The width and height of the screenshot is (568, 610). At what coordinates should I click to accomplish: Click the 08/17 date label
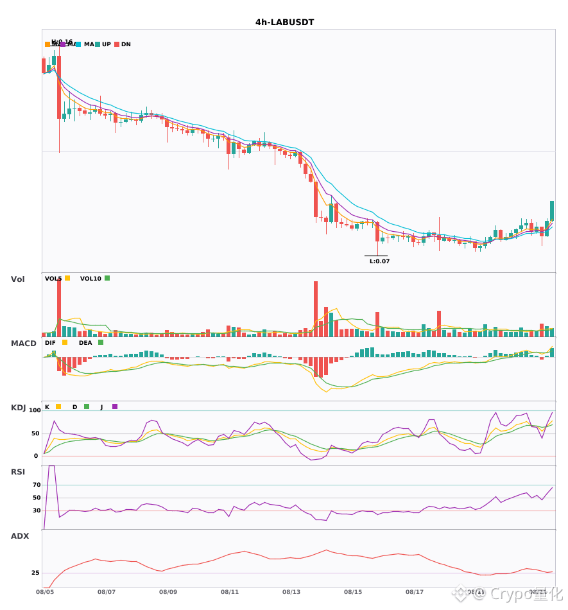click(x=415, y=592)
